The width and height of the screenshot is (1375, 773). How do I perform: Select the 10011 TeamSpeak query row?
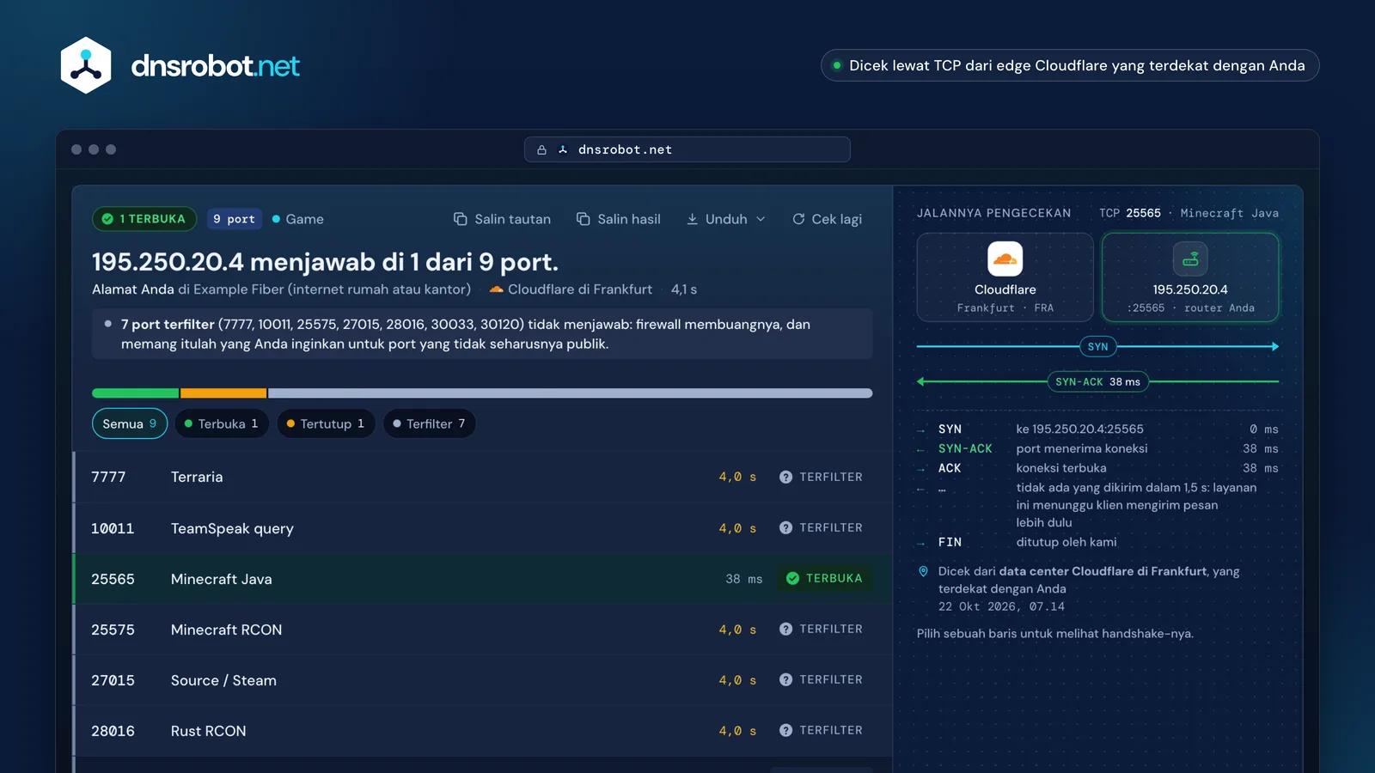[482, 528]
